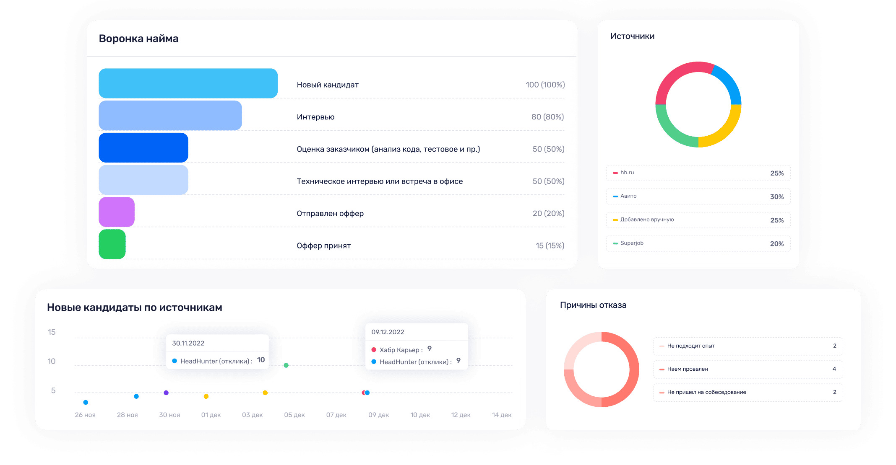Click the purple data point at 30 ноя
This screenshot has height=465, width=896.
pyautogui.click(x=166, y=393)
